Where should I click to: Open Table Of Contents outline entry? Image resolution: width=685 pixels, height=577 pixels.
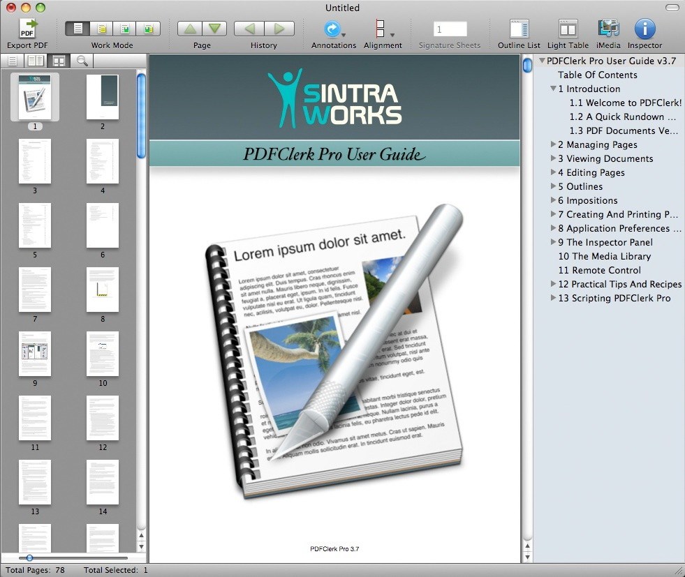597,75
